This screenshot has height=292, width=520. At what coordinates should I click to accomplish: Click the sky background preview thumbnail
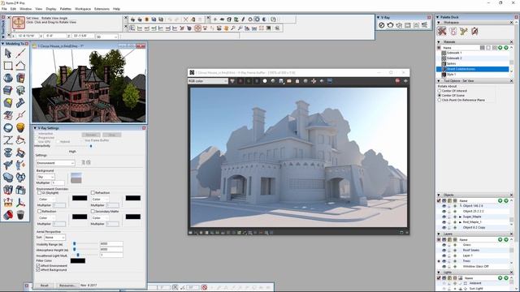[x=76, y=178]
